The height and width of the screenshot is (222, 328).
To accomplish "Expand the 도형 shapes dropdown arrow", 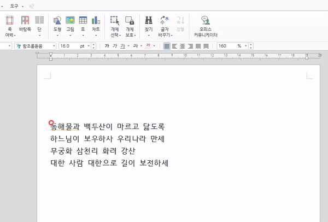I will pyautogui.click(x=57, y=36).
